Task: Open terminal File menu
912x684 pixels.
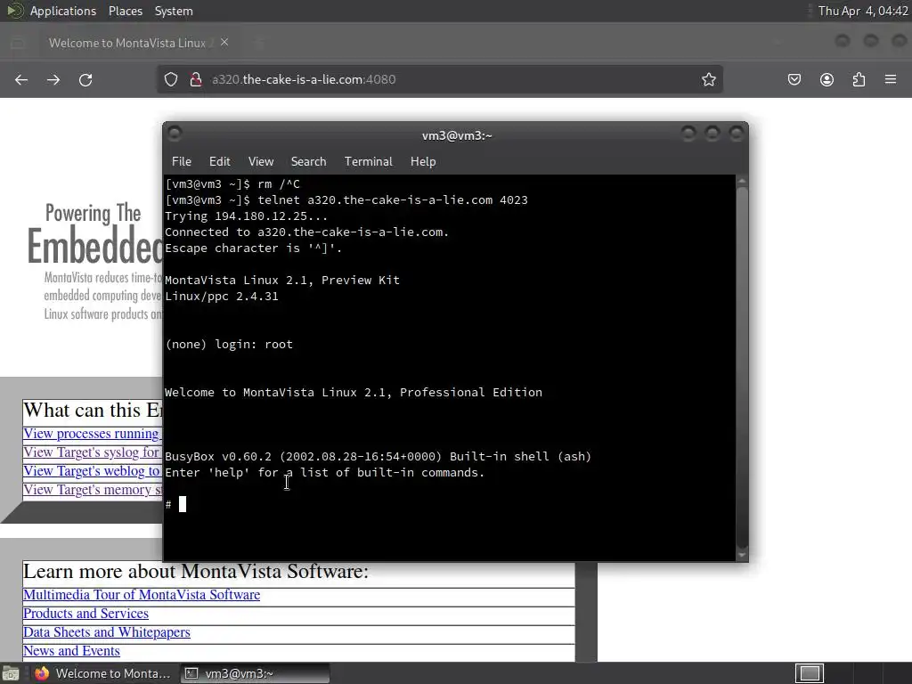Action: coord(182,162)
